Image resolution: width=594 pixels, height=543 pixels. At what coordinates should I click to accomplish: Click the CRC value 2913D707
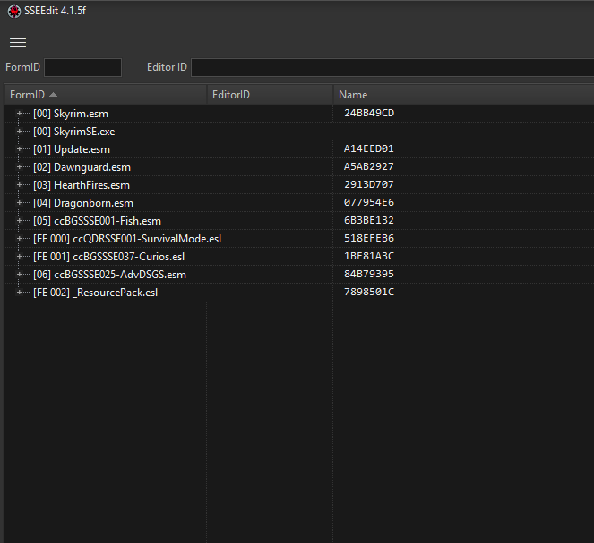click(x=369, y=184)
